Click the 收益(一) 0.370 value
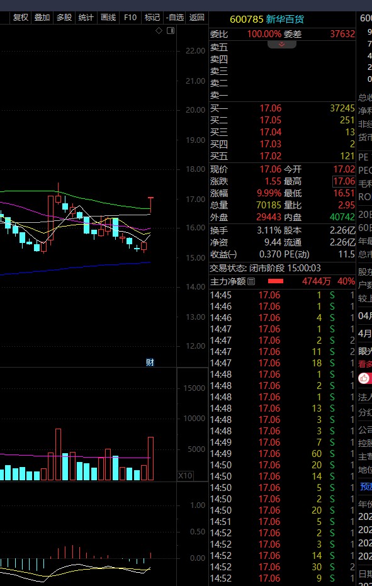This screenshot has width=372, height=586. pyautogui.click(x=270, y=254)
